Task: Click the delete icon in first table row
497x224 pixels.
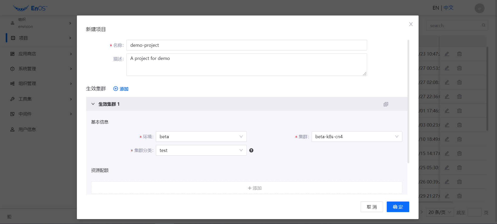Action: pyautogui.click(x=459, y=54)
